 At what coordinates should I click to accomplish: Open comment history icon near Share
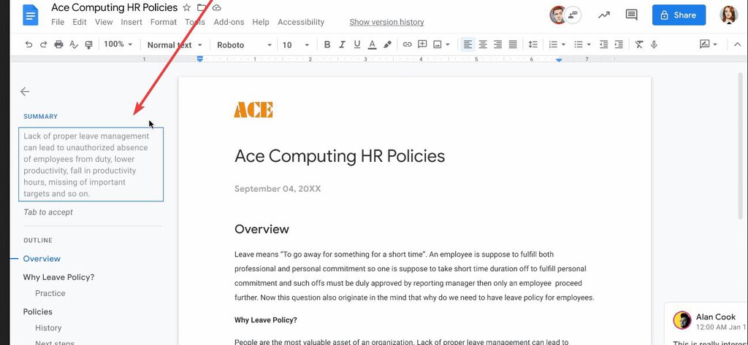[x=632, y=15]
